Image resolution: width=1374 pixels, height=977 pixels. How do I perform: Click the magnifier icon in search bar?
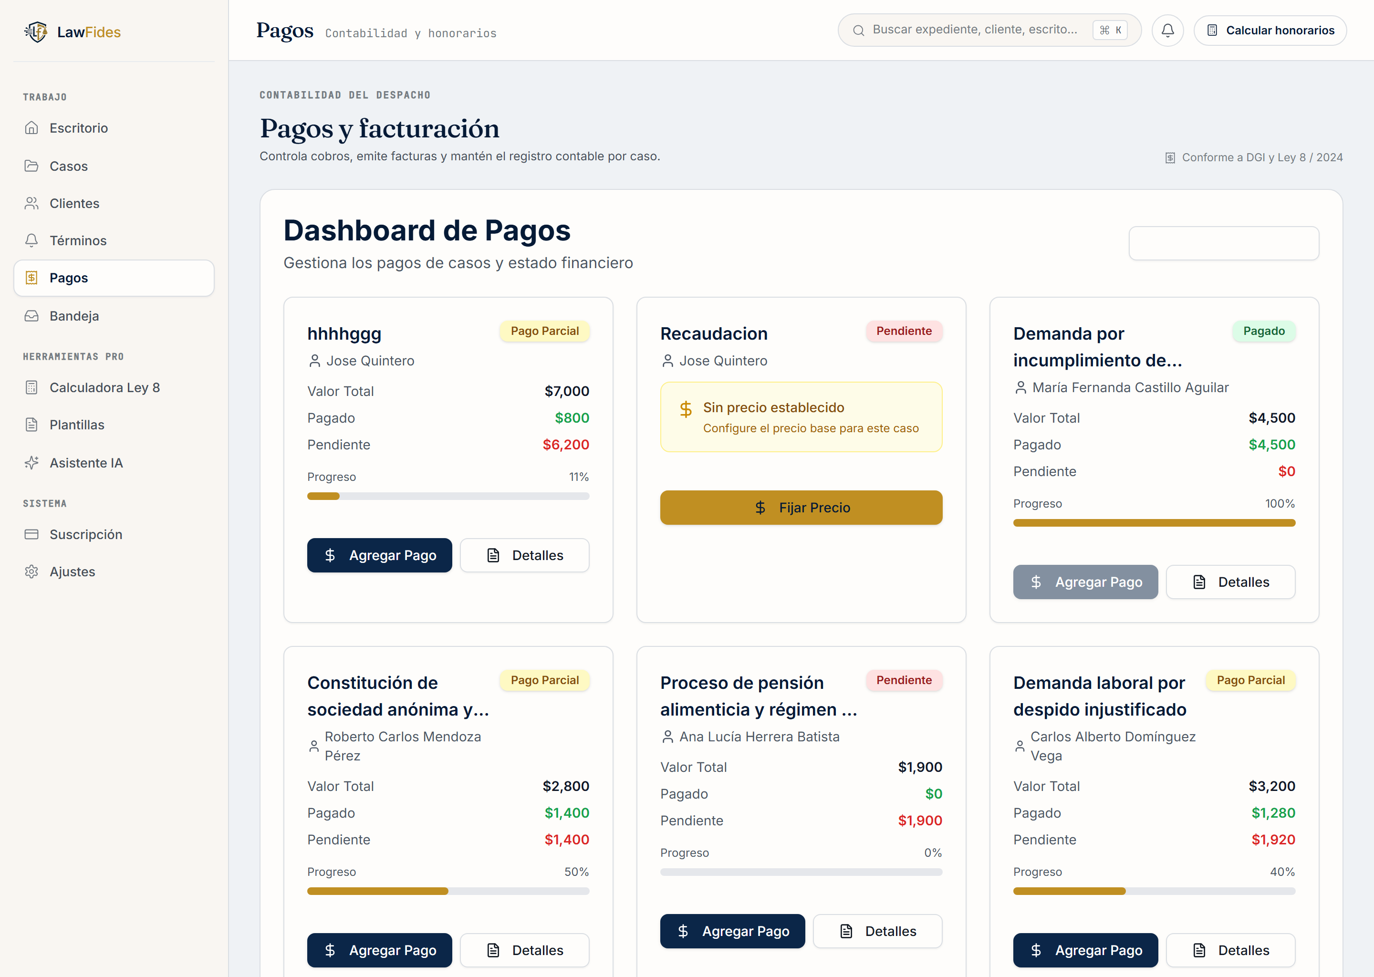click(x=858, y=30)
